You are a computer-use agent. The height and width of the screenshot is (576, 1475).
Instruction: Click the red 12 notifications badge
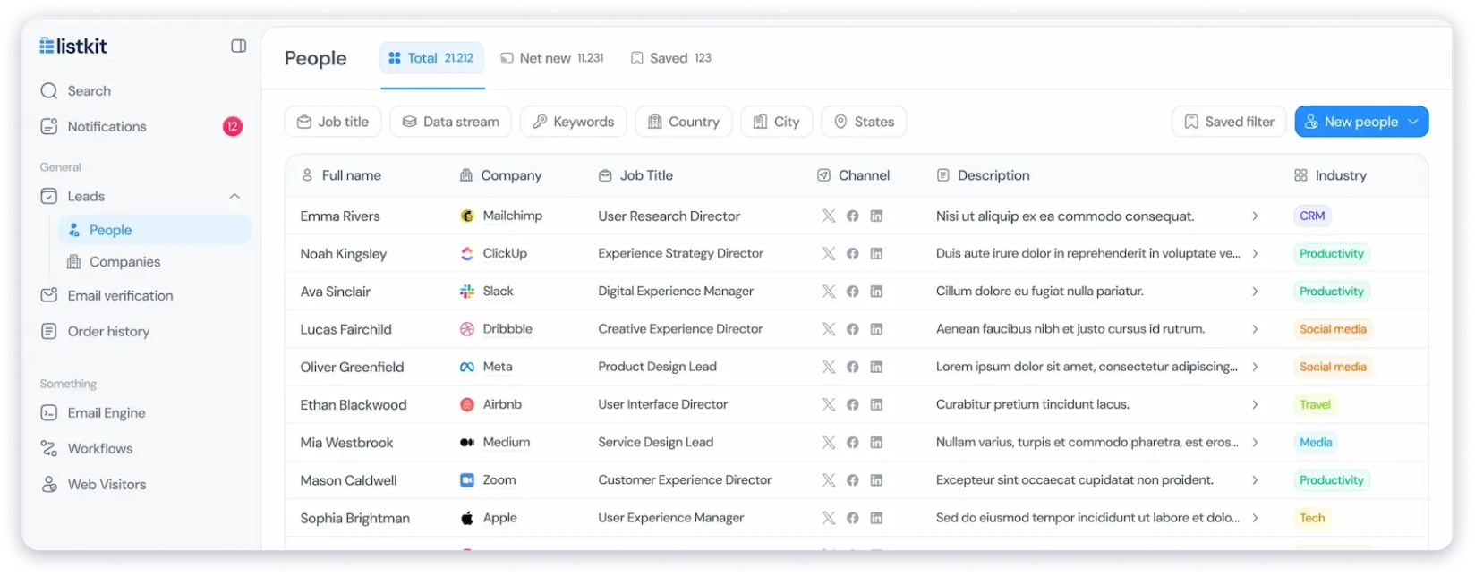pos(233,127)
